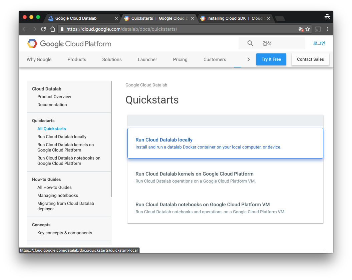The height and width of the screenshot is (280, 352).
Task: Reload the page with the refresh icon
Action: pyautogui.click(x=43, y=29)
